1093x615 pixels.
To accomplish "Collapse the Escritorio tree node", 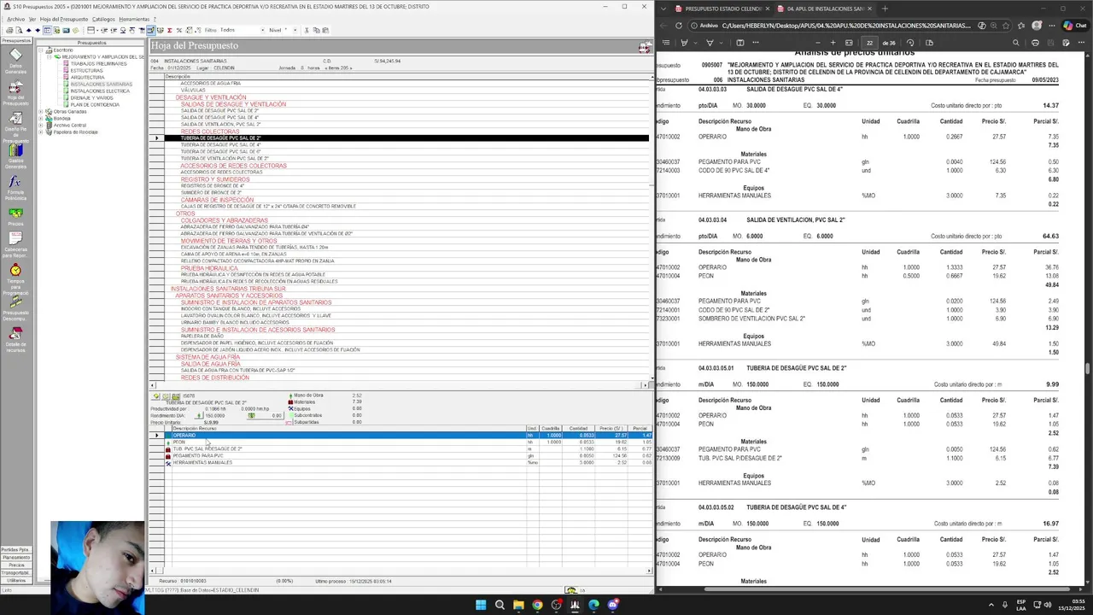I will coord(40,50).
